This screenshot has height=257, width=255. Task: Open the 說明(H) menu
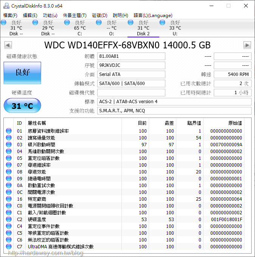pyautogui.click(x=120, y=15)
